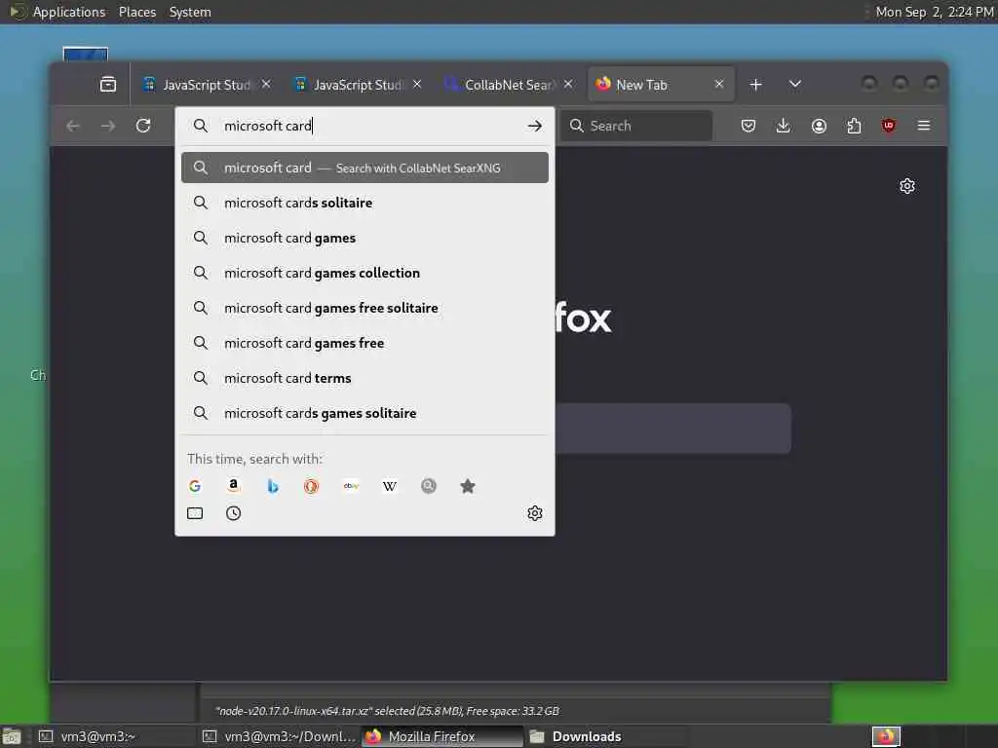Screen dimensions: 998x748
Task: Open the Save to Pocket button
Action: click(x=748, y=126)
